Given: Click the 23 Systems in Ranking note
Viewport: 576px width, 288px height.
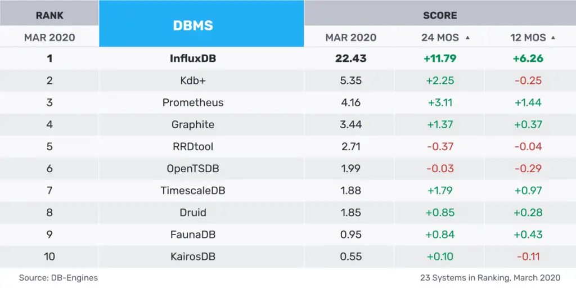Looking at the screenshot, I should pos(490,278).
